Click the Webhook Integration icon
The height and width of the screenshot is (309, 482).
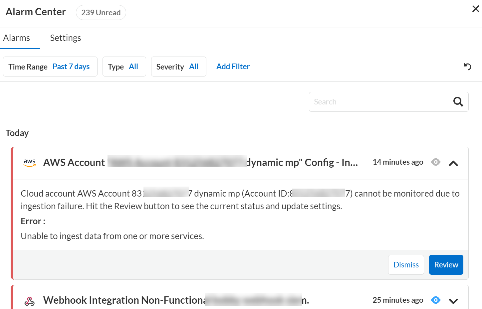tap(30, 301)
